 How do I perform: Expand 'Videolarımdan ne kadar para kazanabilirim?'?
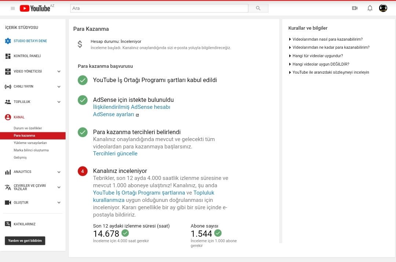pos(329,47)
